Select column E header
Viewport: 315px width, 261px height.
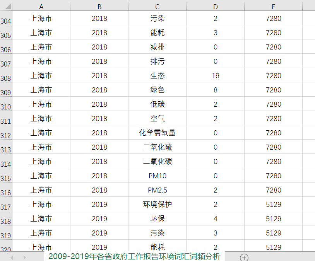click(x=273, y=6)
